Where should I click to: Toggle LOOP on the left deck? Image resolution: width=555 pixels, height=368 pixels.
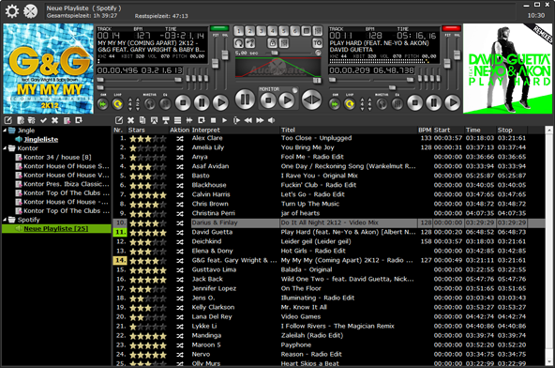(118, 104)
